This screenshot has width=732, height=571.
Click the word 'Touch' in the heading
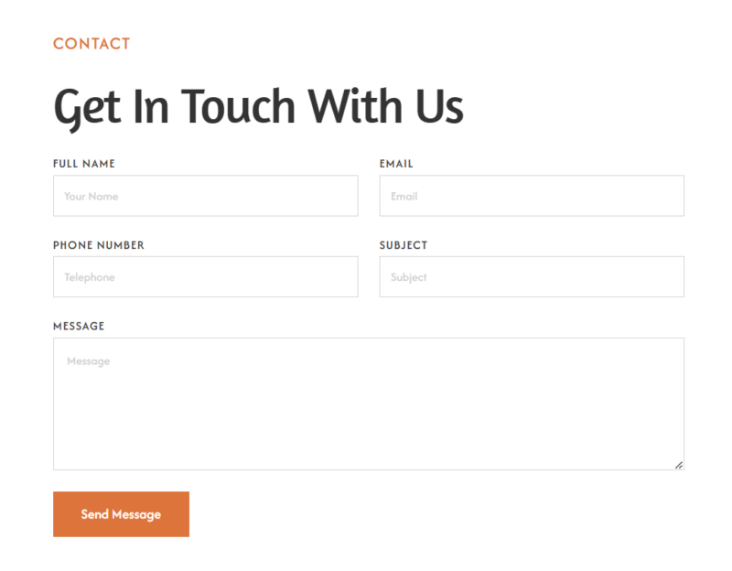pyautogui.click(x=238, y=106)
